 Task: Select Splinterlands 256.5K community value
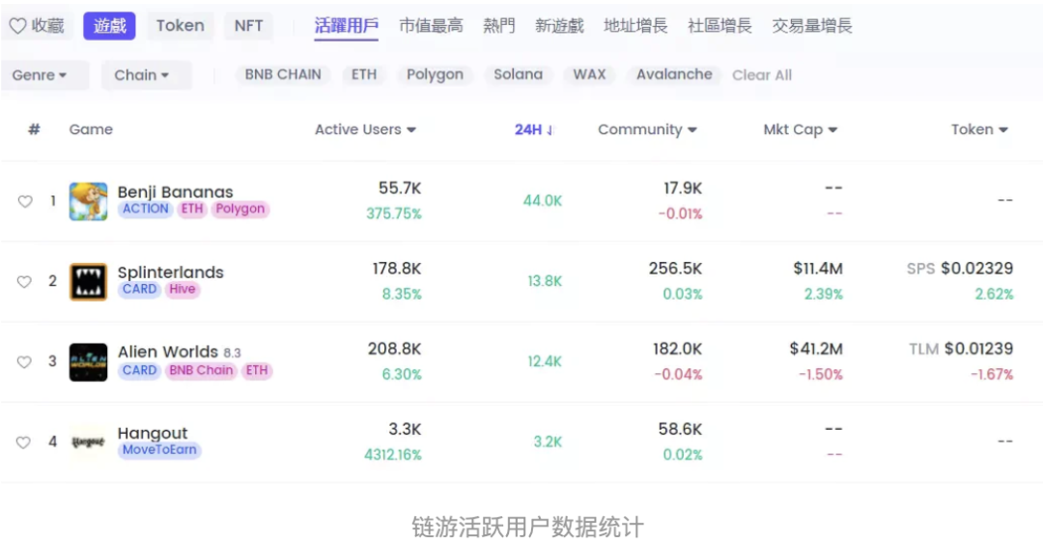coord(675,269)
